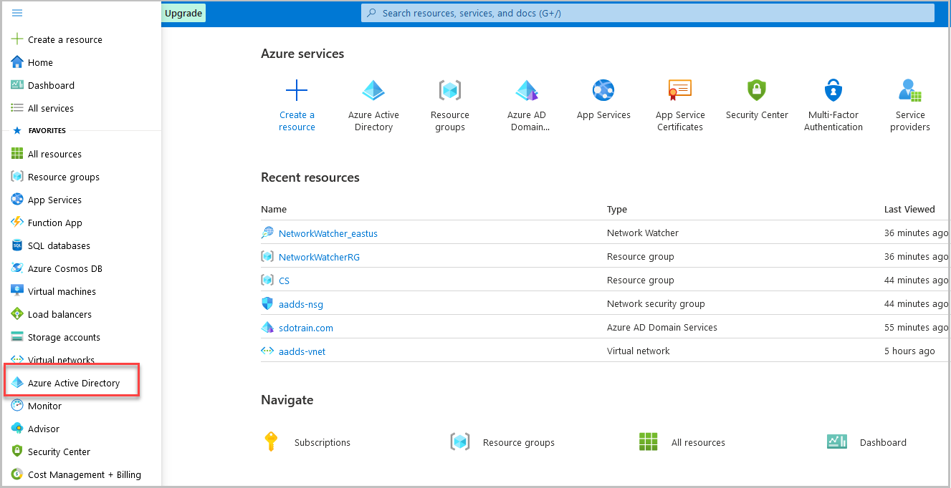
Task: Open the Dashboard sidebar icon
Action: 17,85
